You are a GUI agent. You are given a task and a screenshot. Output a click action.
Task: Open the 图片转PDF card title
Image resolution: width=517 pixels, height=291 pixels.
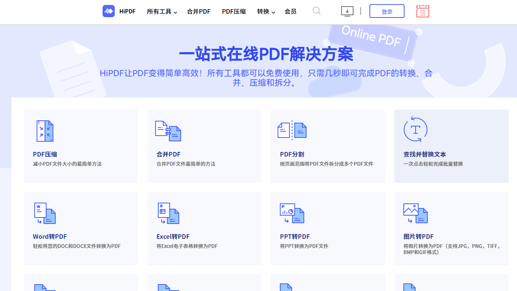(419, 237)
